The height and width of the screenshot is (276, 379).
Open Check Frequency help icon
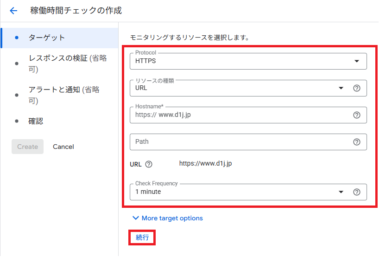[357, 192]
